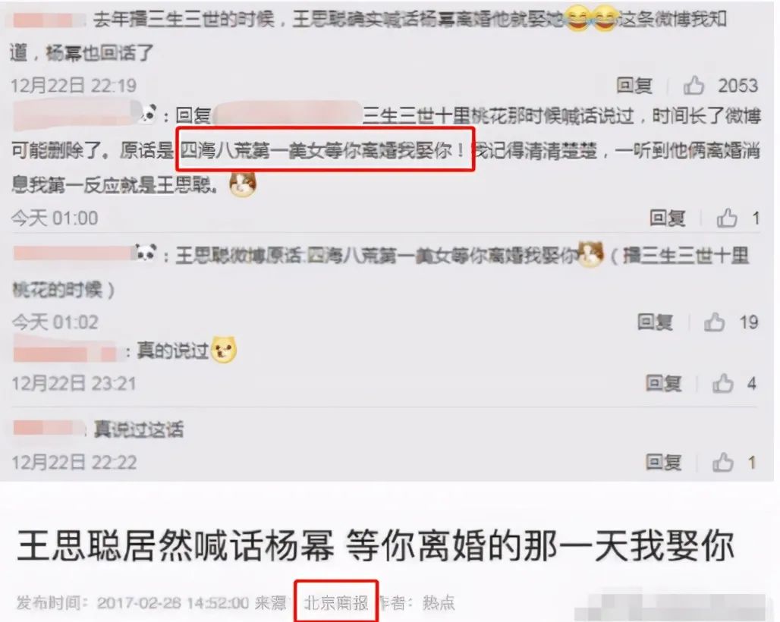Tap thumbs-up on the 23:21 comment
This screenshot has height=622, width=780.
coord(723,383)
